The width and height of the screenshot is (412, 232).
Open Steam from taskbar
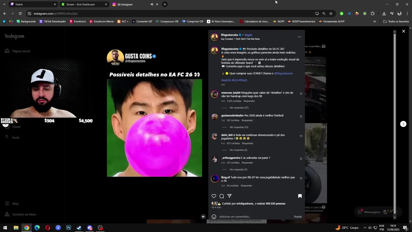[x=79, y=228]
